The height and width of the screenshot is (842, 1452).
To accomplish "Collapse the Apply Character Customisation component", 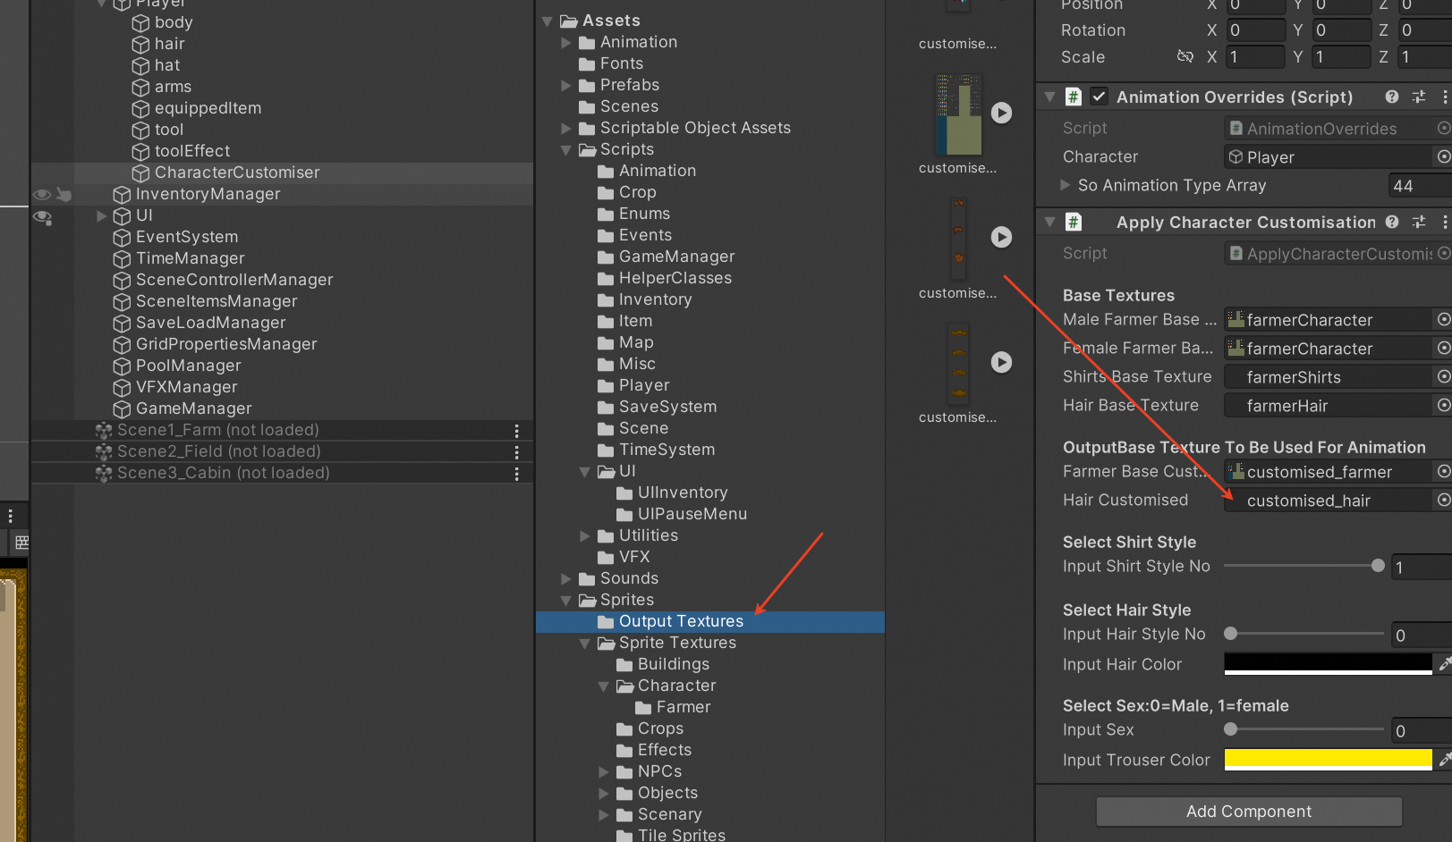I will point(1050,222).
